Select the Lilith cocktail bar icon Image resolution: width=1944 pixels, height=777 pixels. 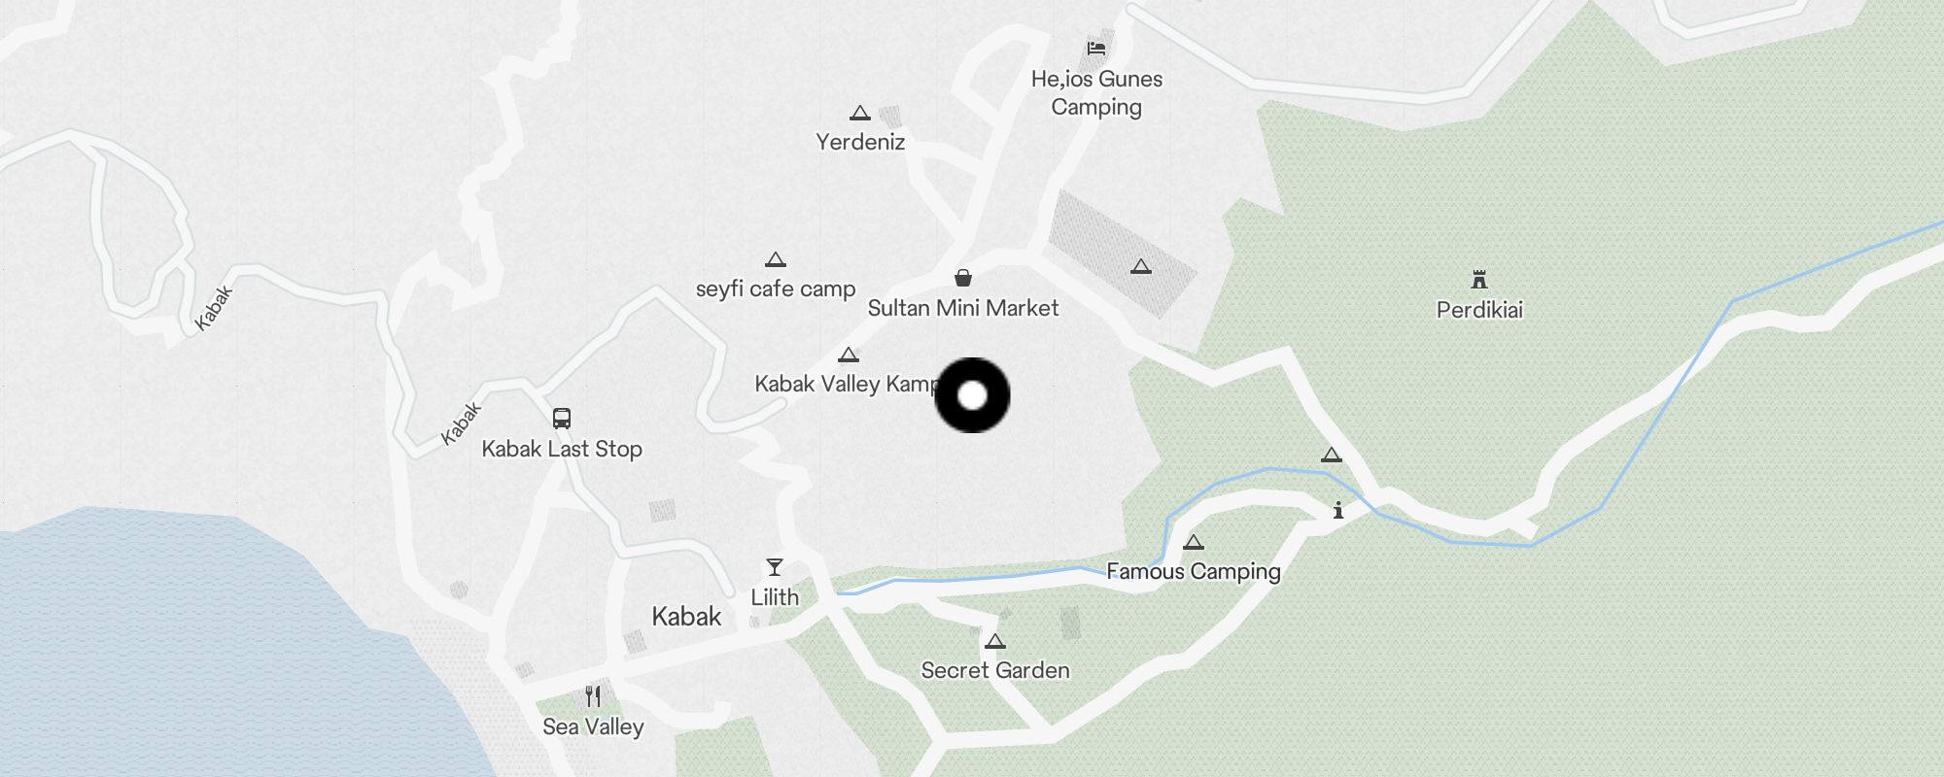click(x=774, y=567)
